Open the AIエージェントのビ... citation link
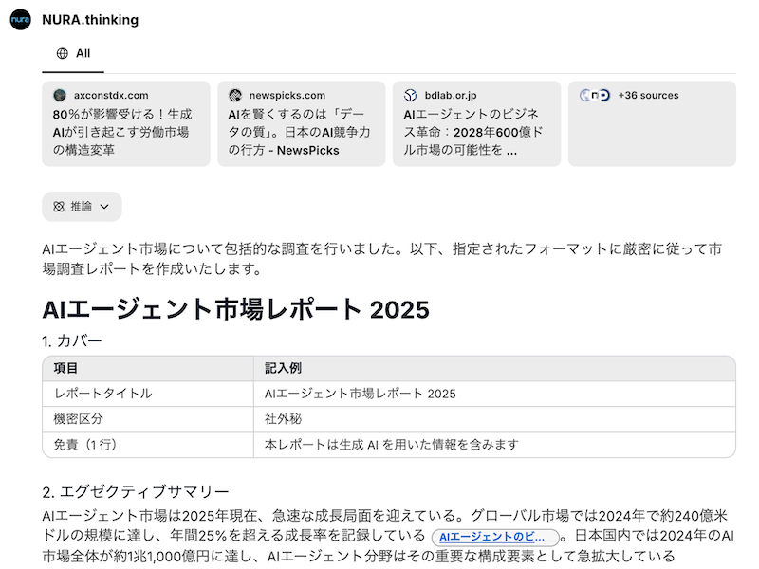 495,537
